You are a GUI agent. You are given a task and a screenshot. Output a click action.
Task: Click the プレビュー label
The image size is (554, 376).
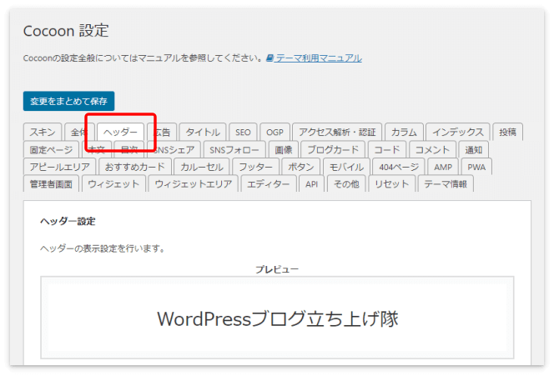click(277, 269)
